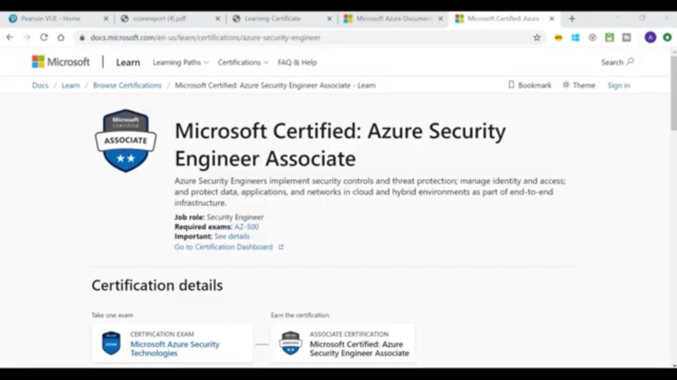
Task: Open Go to Certification Dashboard link
Action: point(224,247)
